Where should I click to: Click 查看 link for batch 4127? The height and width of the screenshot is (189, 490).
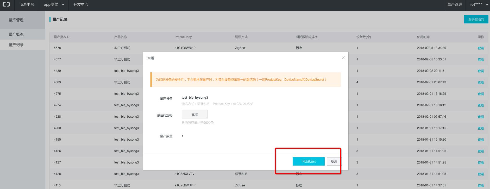coord(481,163)
